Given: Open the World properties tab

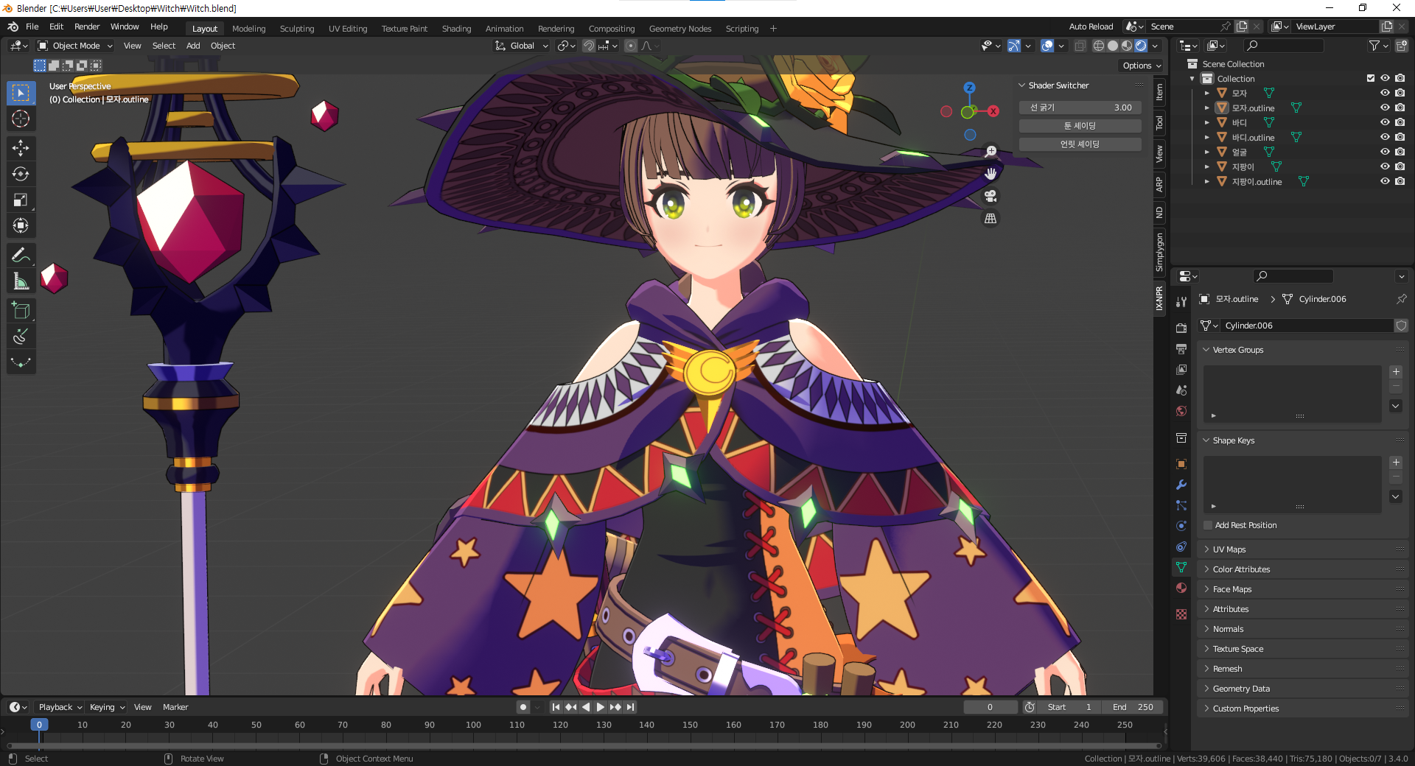Looking at the screenshot, I should [1181, 411].
